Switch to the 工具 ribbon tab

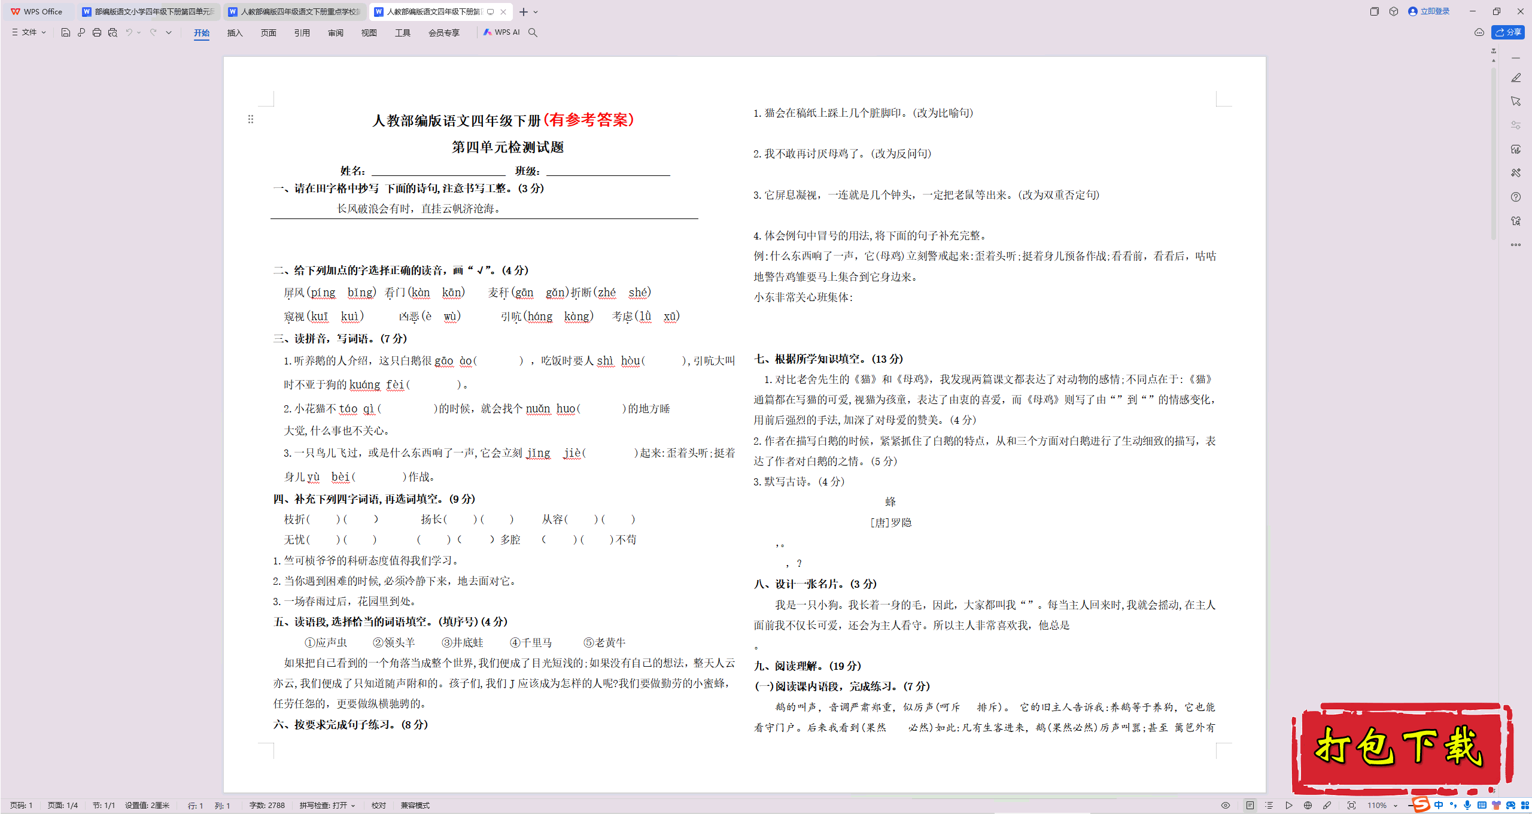pyautogui.click(x=403, y=33)
